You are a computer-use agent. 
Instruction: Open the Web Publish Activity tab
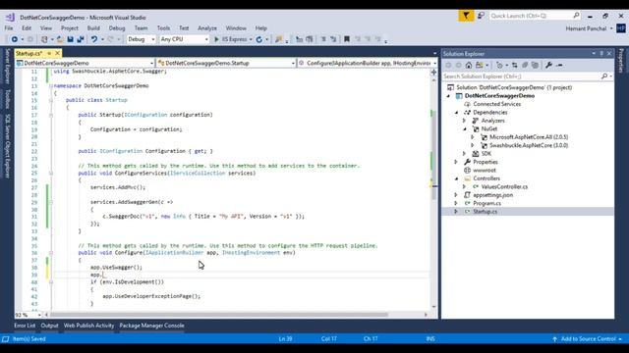tap(88, 326)
